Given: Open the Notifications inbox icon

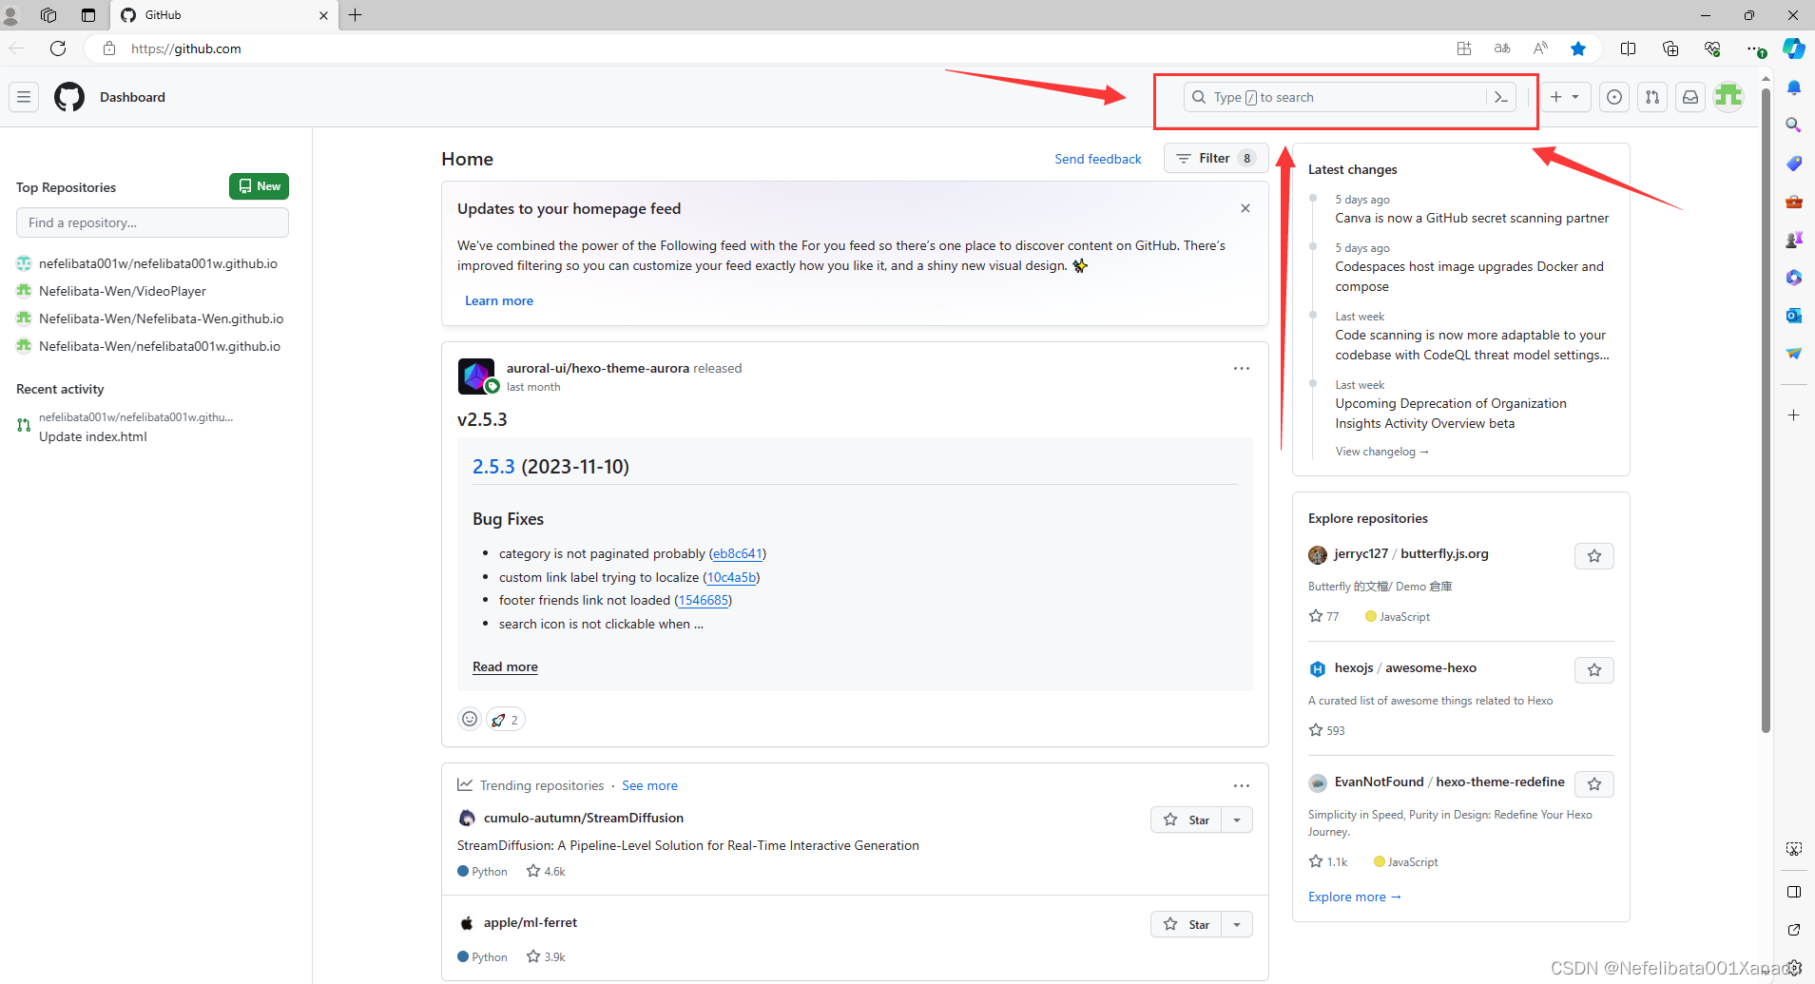Looking at the screenshot, I should coord(1690,97).
